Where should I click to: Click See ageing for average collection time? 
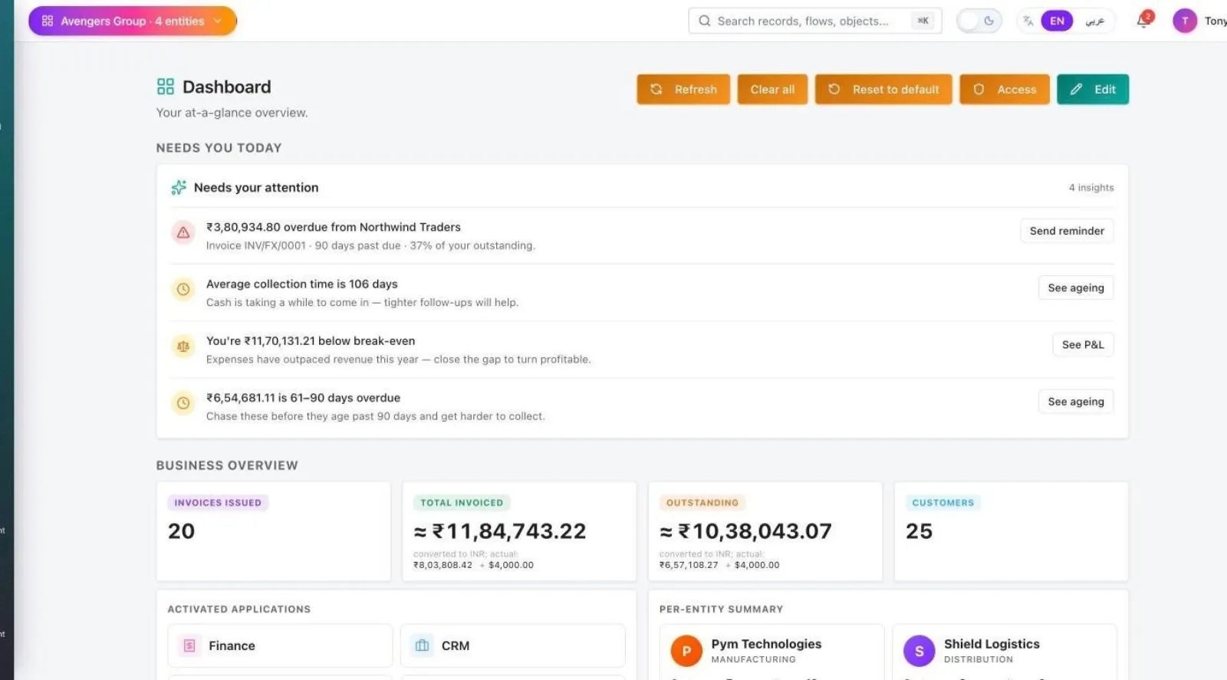coord(1076,287)
